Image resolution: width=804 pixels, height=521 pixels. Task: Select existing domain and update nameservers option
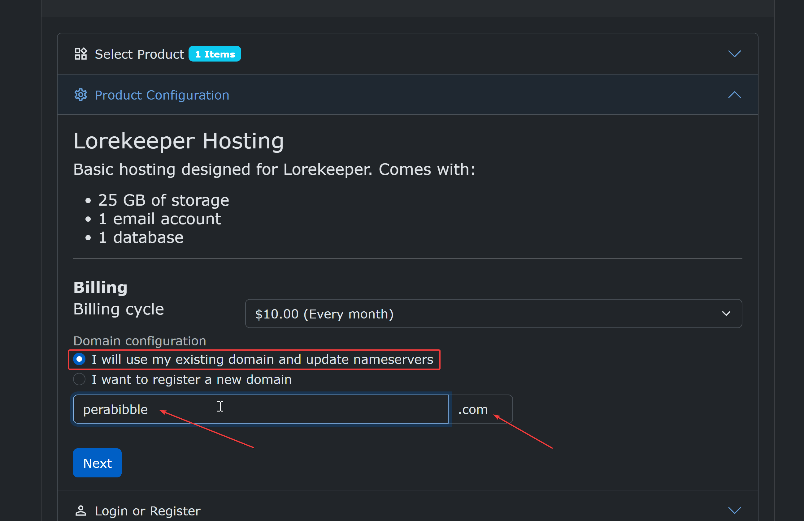pos(79,359)
